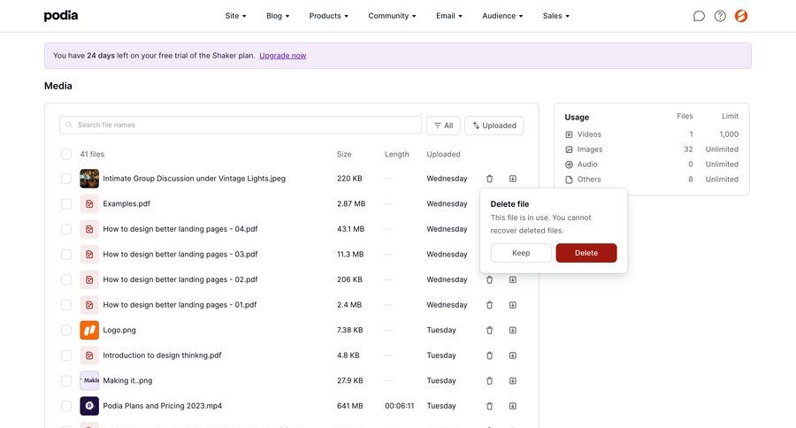Open the Email dropdown
The image size is (796, 428).
click(448, 16)
